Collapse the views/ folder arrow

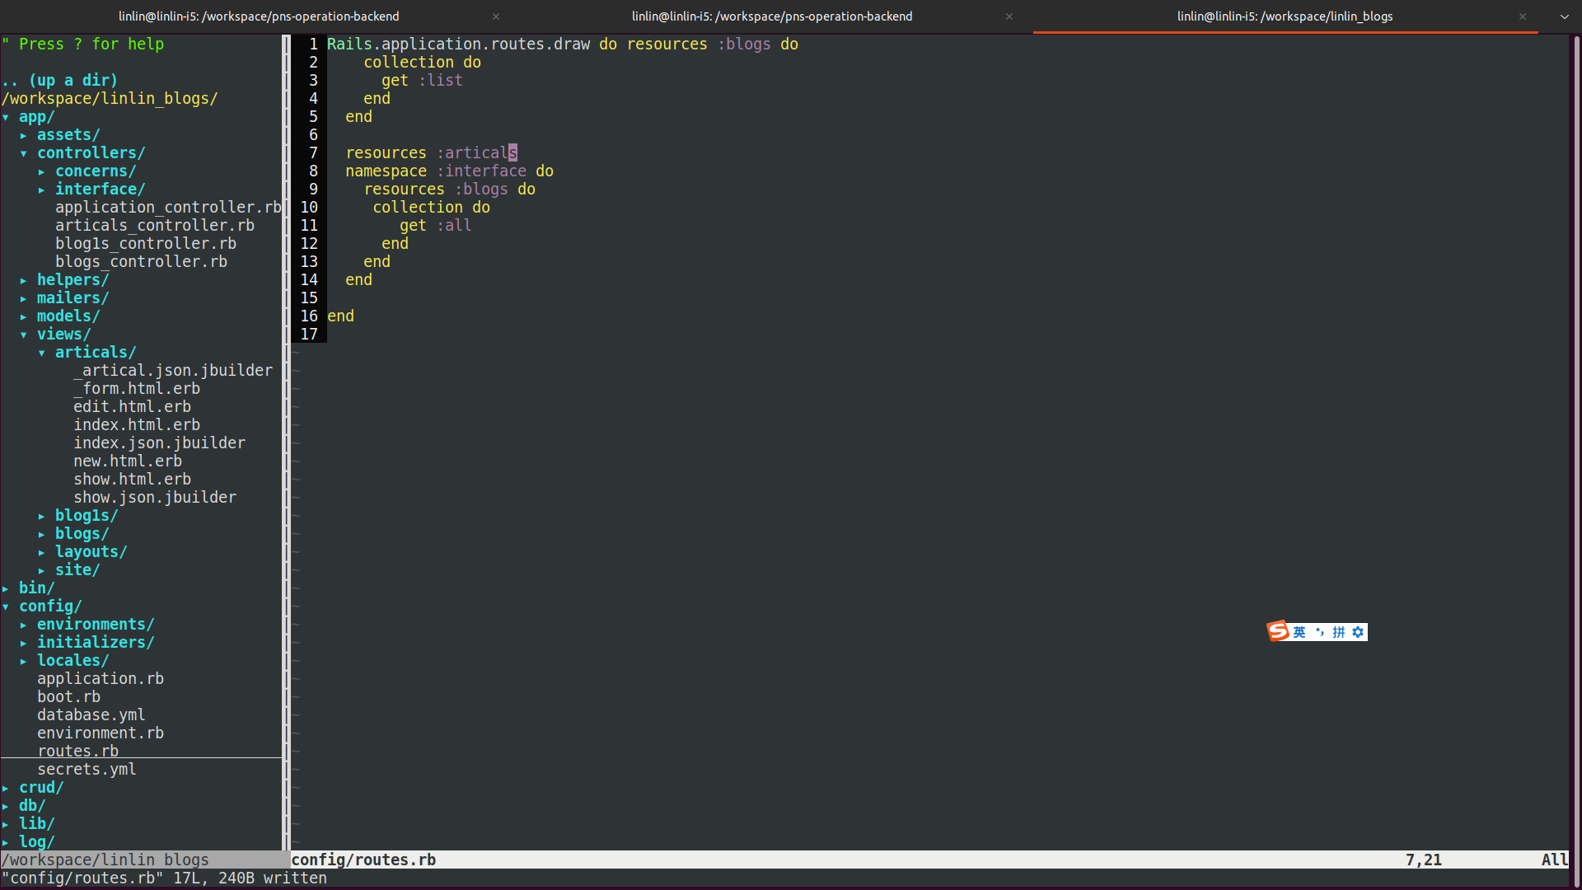24,335
